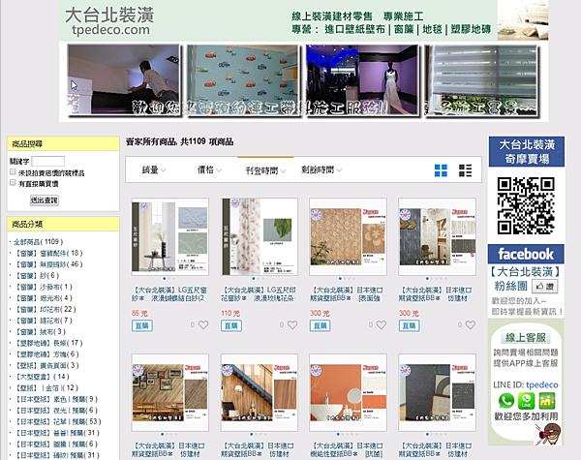This screenshot has width=581, height=460.
Task: Click 直購 button on 110元 item
Action: coord(231,325)
